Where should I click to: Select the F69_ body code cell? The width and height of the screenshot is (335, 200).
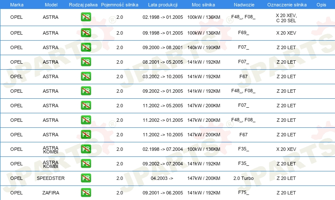coord(243,32)
